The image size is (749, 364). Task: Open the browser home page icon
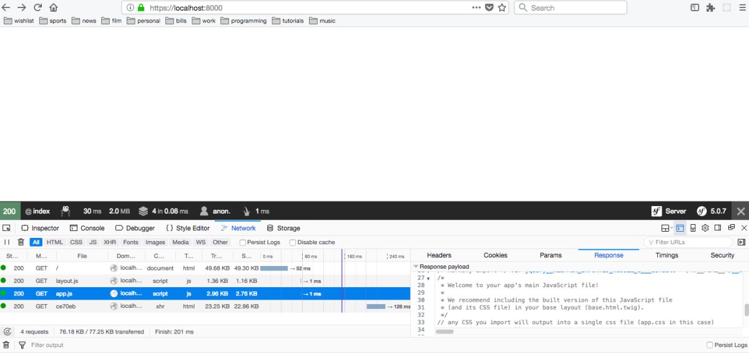pyautogui.click(x=54, y=7)
